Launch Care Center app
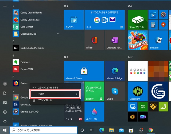 click(x=36, y=27)
